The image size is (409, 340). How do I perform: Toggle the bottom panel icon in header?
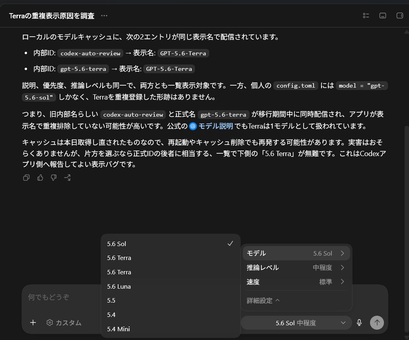[x=383, y=16]
